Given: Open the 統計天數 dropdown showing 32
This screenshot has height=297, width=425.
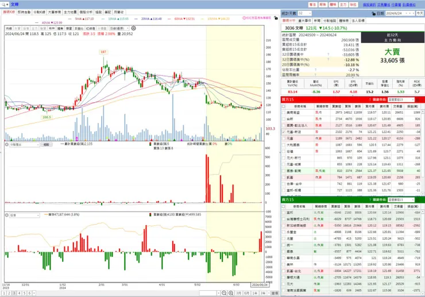Looking at the screenshot, I should 304,13.
